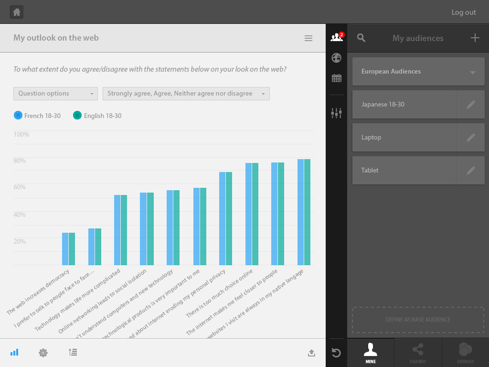Expand the European Audiences group
This screenshot has width=489, height=367.
point(418,72)
